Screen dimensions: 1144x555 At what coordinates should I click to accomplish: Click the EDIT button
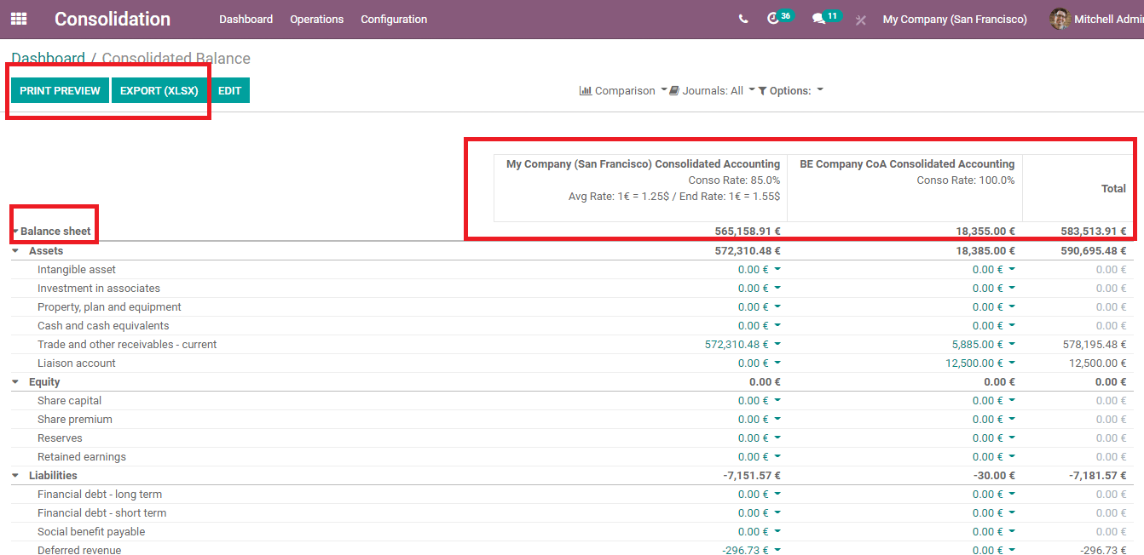[229, 90]
